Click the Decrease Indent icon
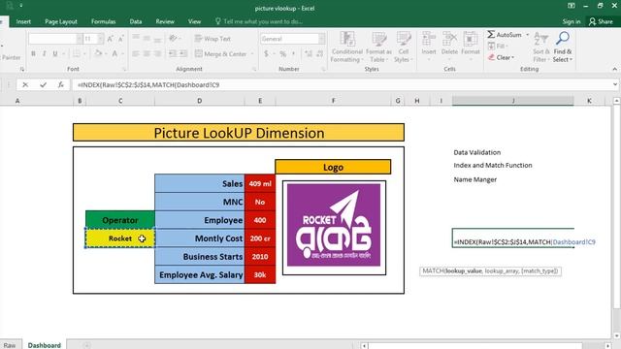 coord(173,53)
